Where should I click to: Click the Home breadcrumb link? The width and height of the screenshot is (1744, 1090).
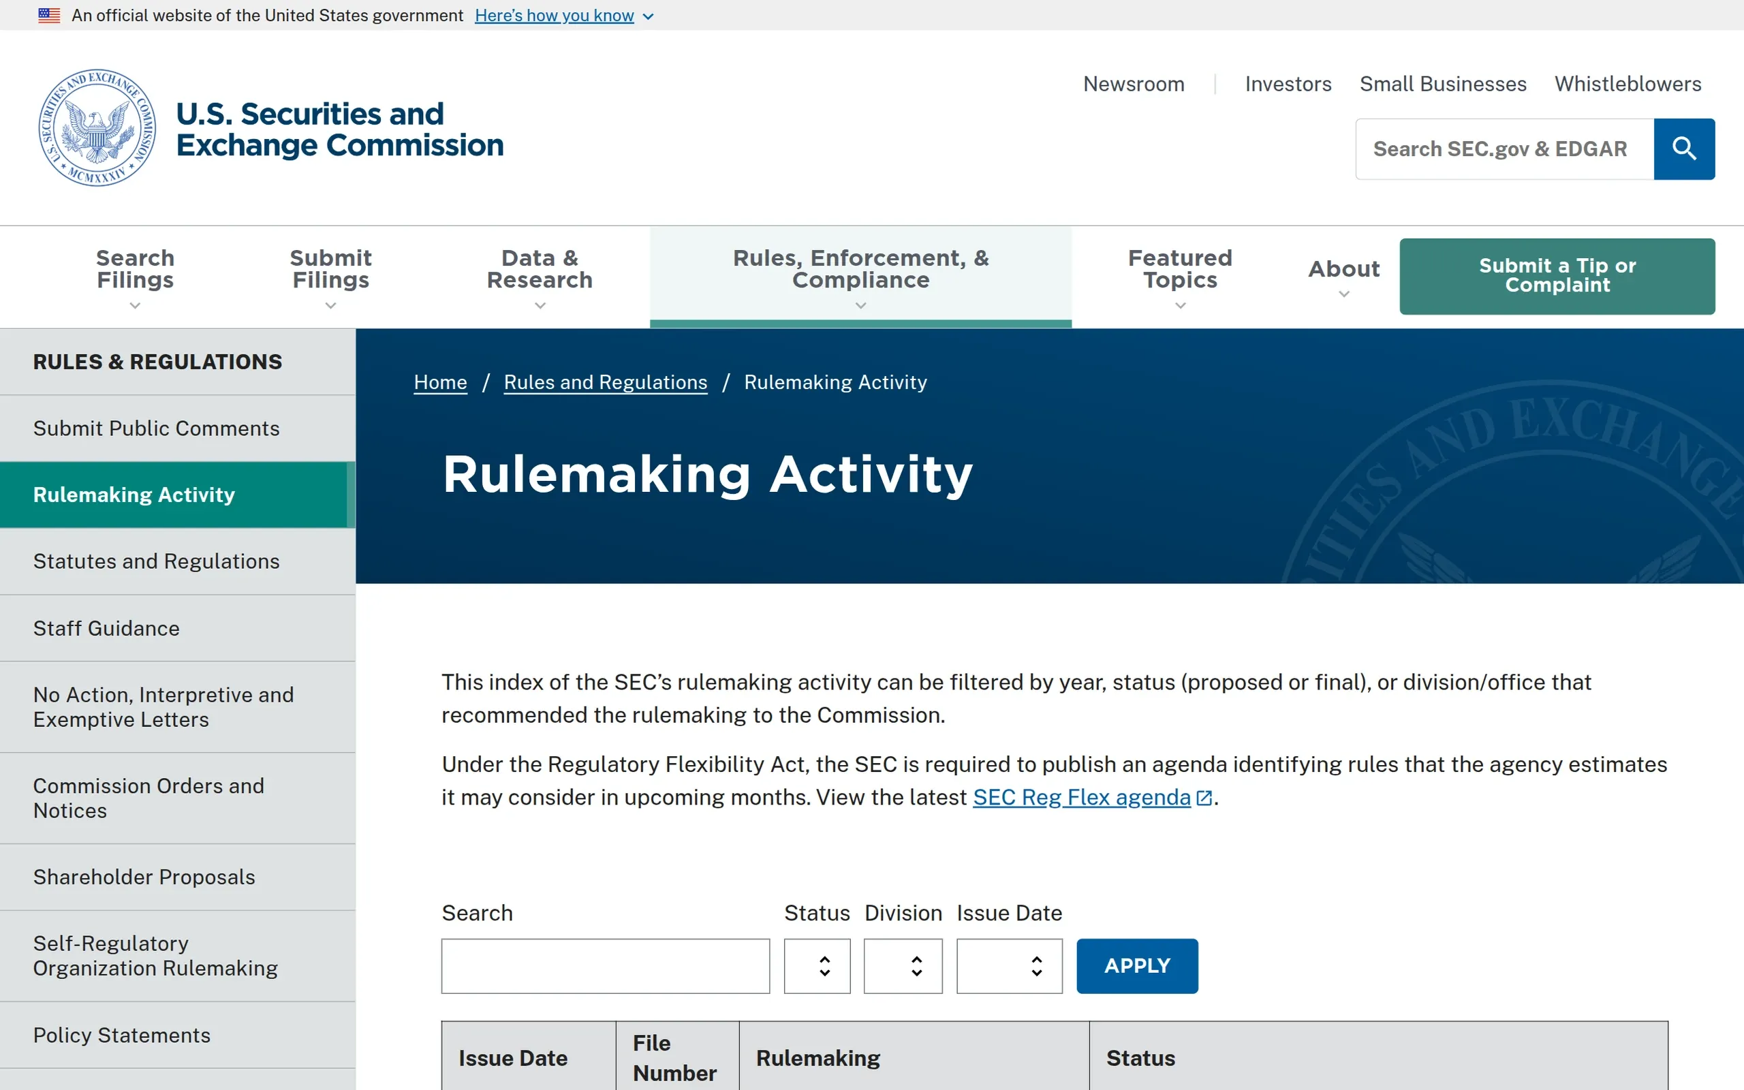pos(440,382)
